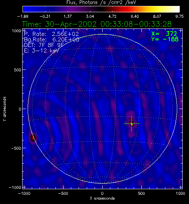Click the 0 tick label on X axis
The width and height of the screenshot is (189, 204).
102,193
